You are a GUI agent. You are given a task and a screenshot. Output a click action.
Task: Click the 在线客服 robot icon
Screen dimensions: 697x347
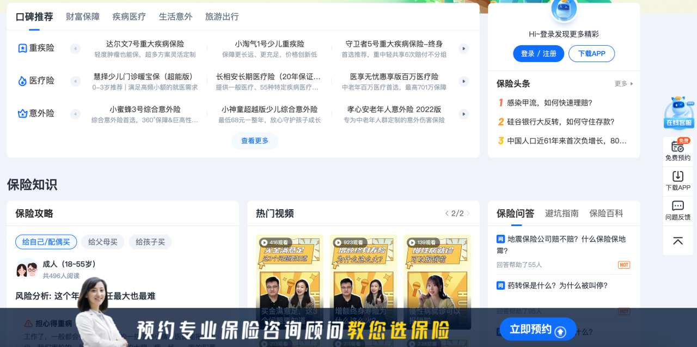click(678, 112)
